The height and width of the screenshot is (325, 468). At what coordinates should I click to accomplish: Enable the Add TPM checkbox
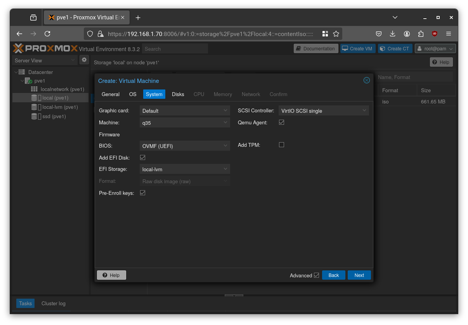281,144
